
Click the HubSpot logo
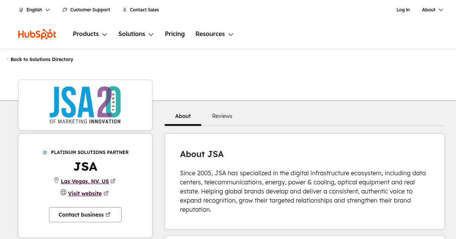coord(37,34)
